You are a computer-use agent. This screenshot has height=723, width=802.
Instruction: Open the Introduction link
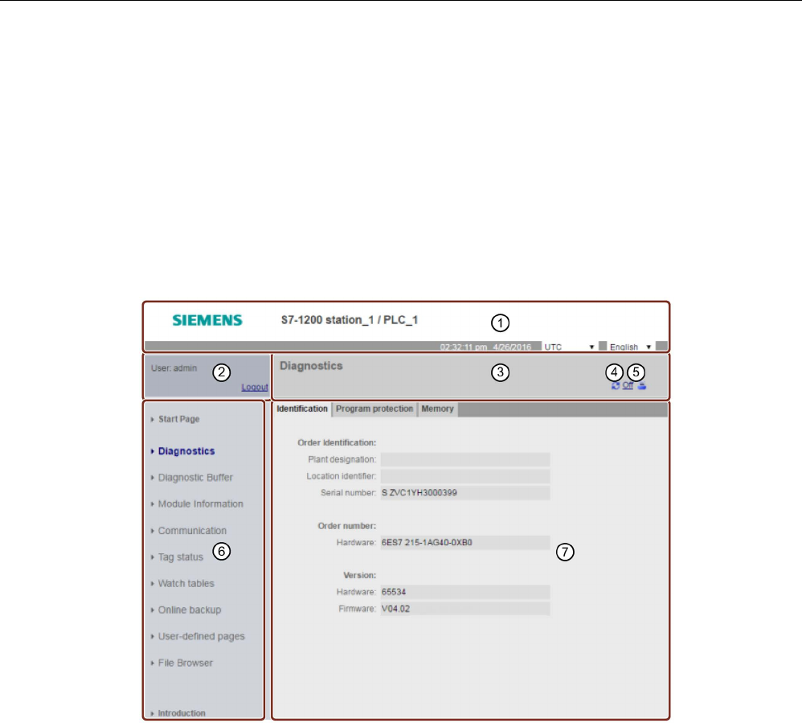click(x=181, y=713)
